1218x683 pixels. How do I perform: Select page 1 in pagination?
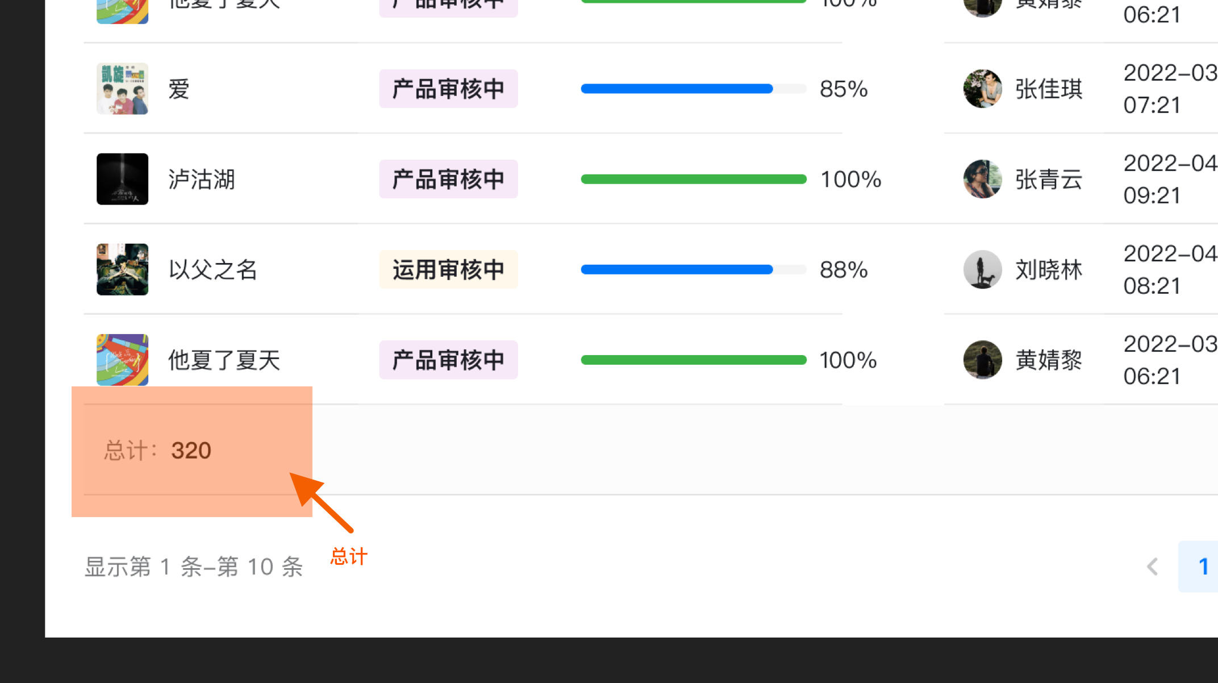[1202, 567]
